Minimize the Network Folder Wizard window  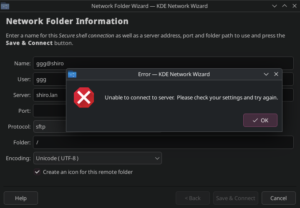(275, 6)
